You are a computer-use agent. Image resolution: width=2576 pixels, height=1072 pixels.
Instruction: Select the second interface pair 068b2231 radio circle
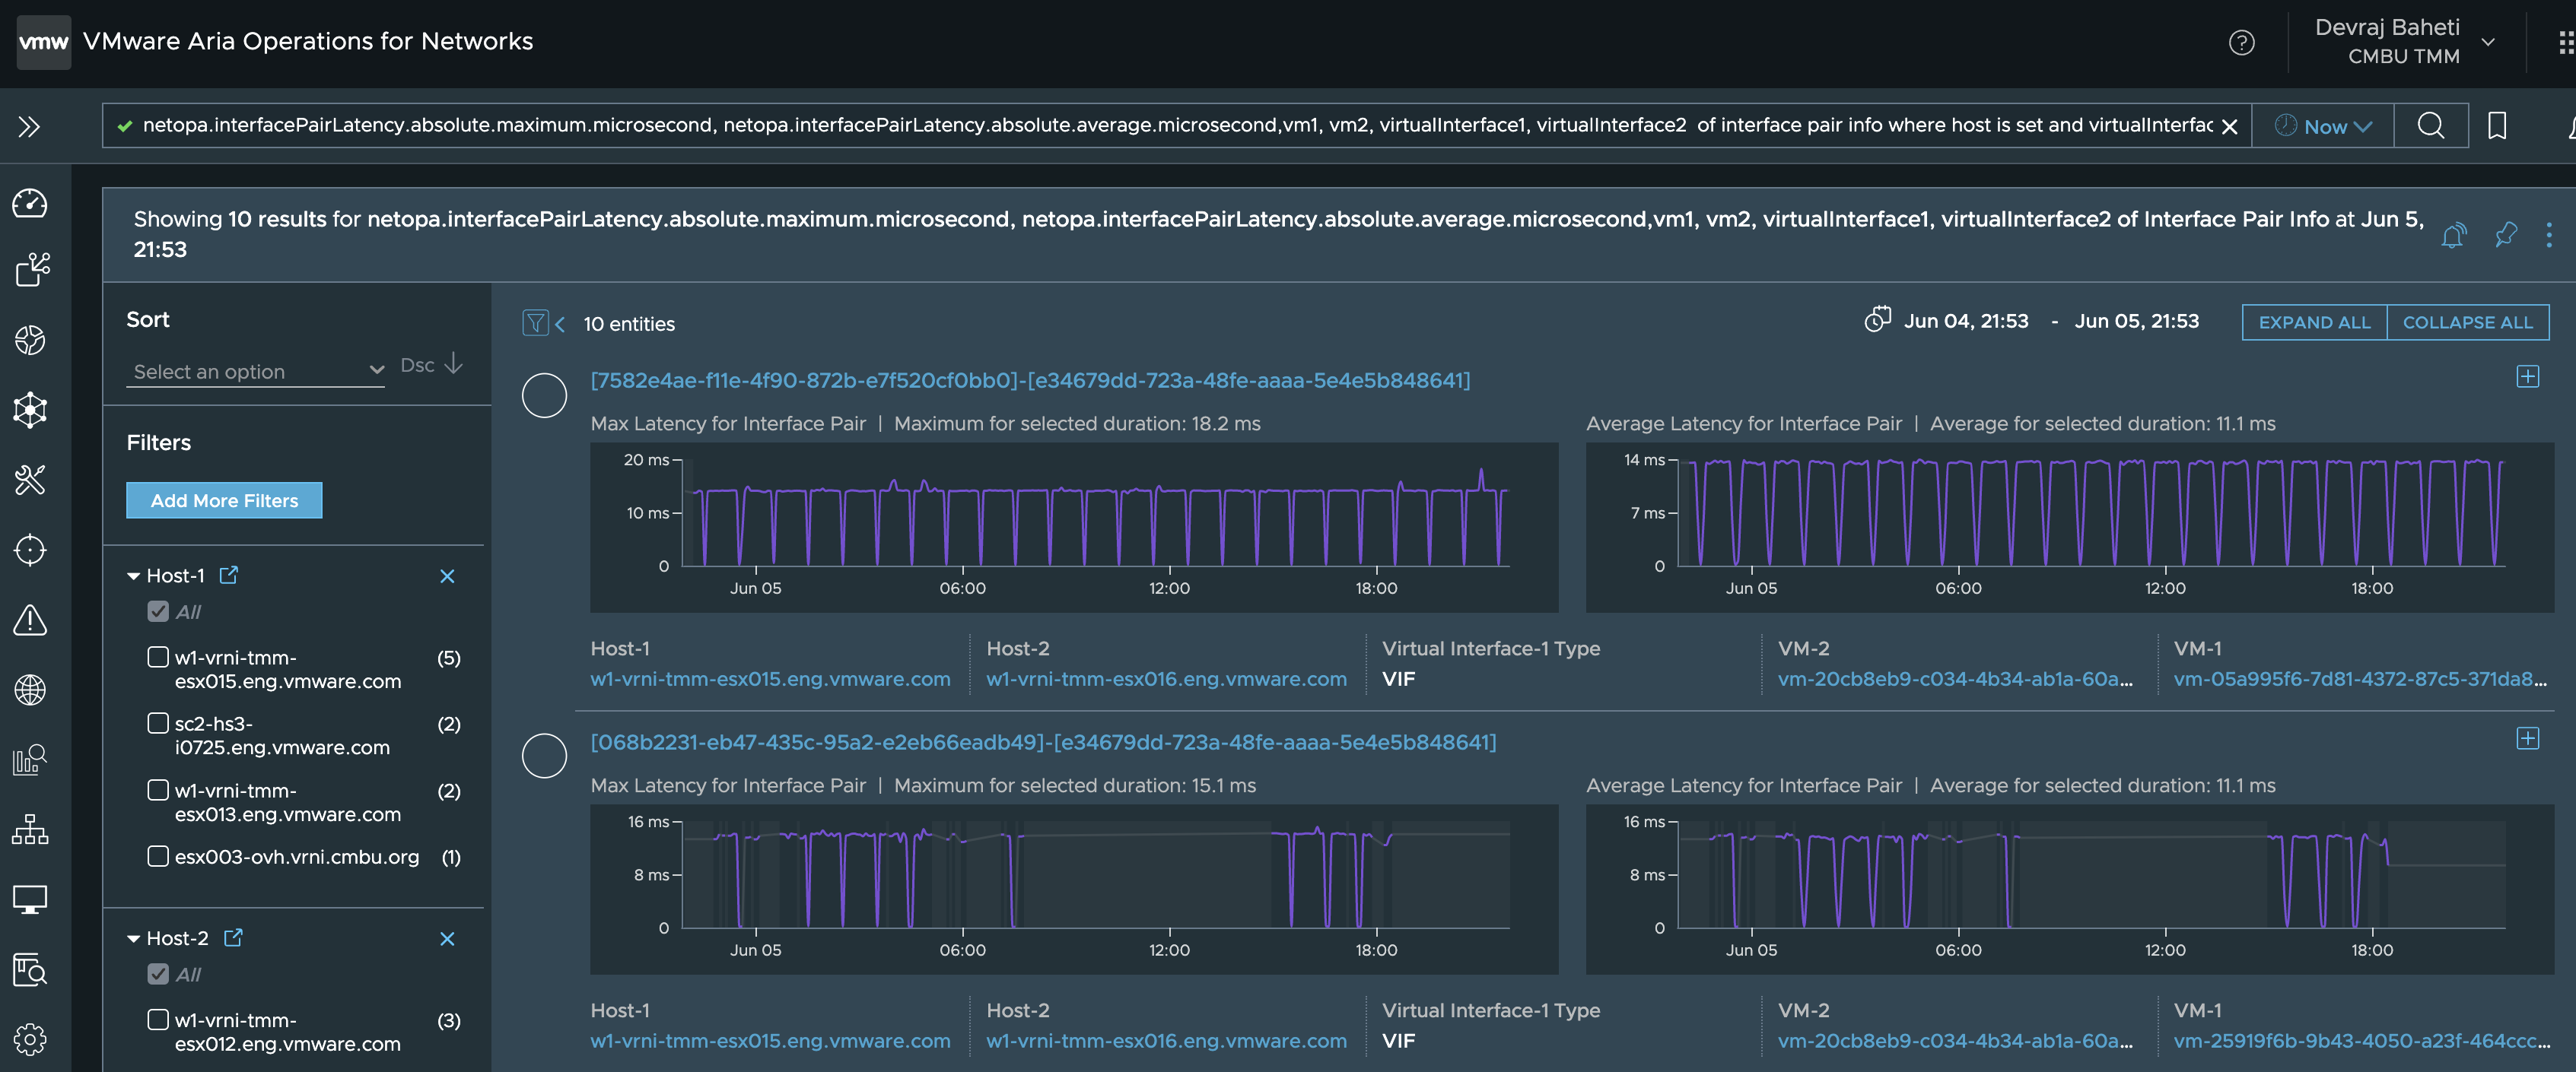point(544,756)
